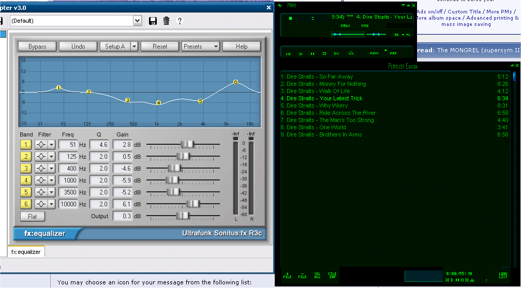Toggle equalizer band 1 on or off
Image resolution: width=521 pixels, height=288 pixels.
pos(25,144)
